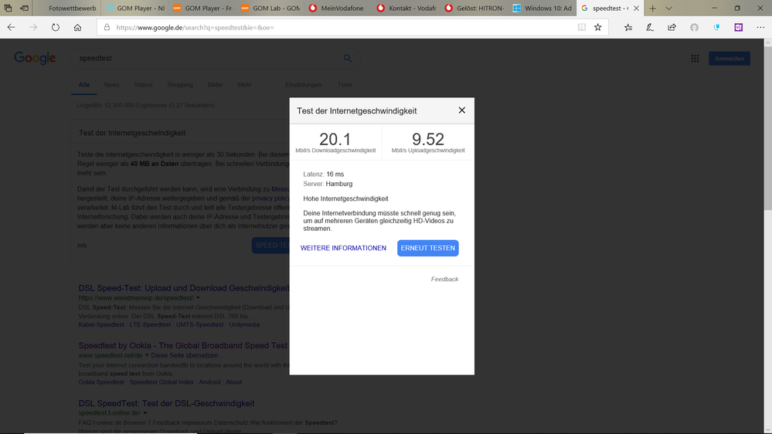Switch to the GOM Player - NI tab
772x434 pixels.
tap(134, 8)
